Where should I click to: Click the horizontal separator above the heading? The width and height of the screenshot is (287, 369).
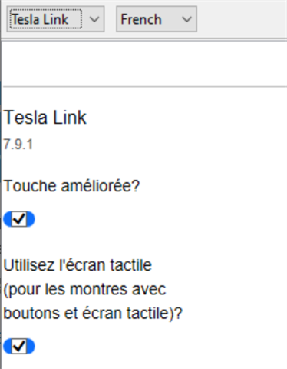[x=145, y=87]
